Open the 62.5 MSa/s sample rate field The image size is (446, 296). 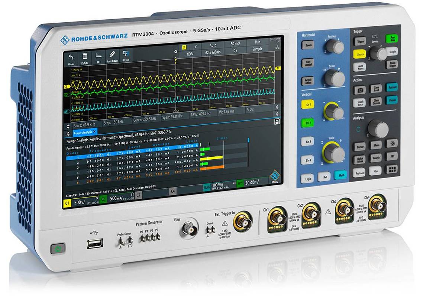point(212,52)
